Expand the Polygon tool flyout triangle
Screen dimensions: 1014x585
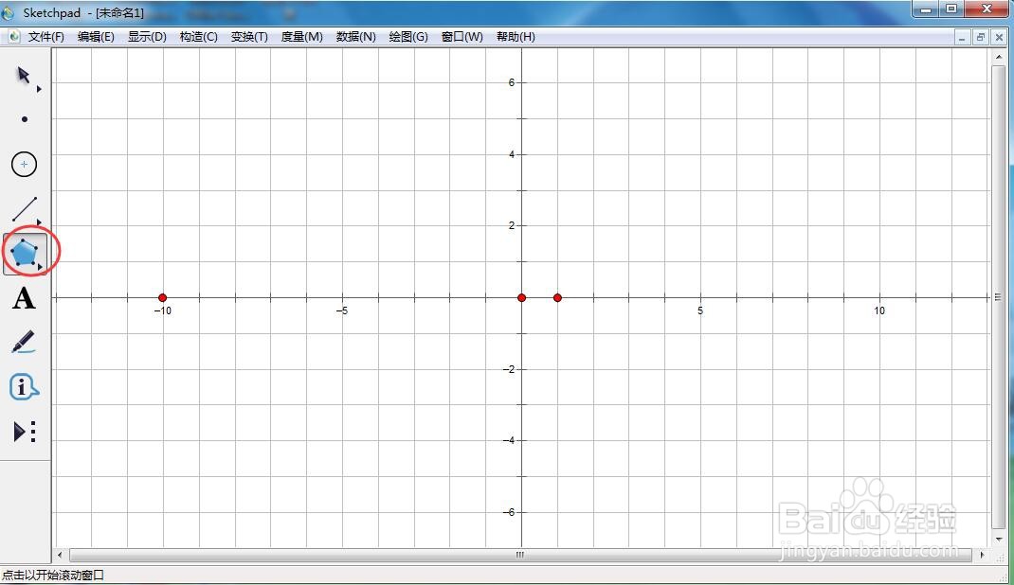pos(40,266)
